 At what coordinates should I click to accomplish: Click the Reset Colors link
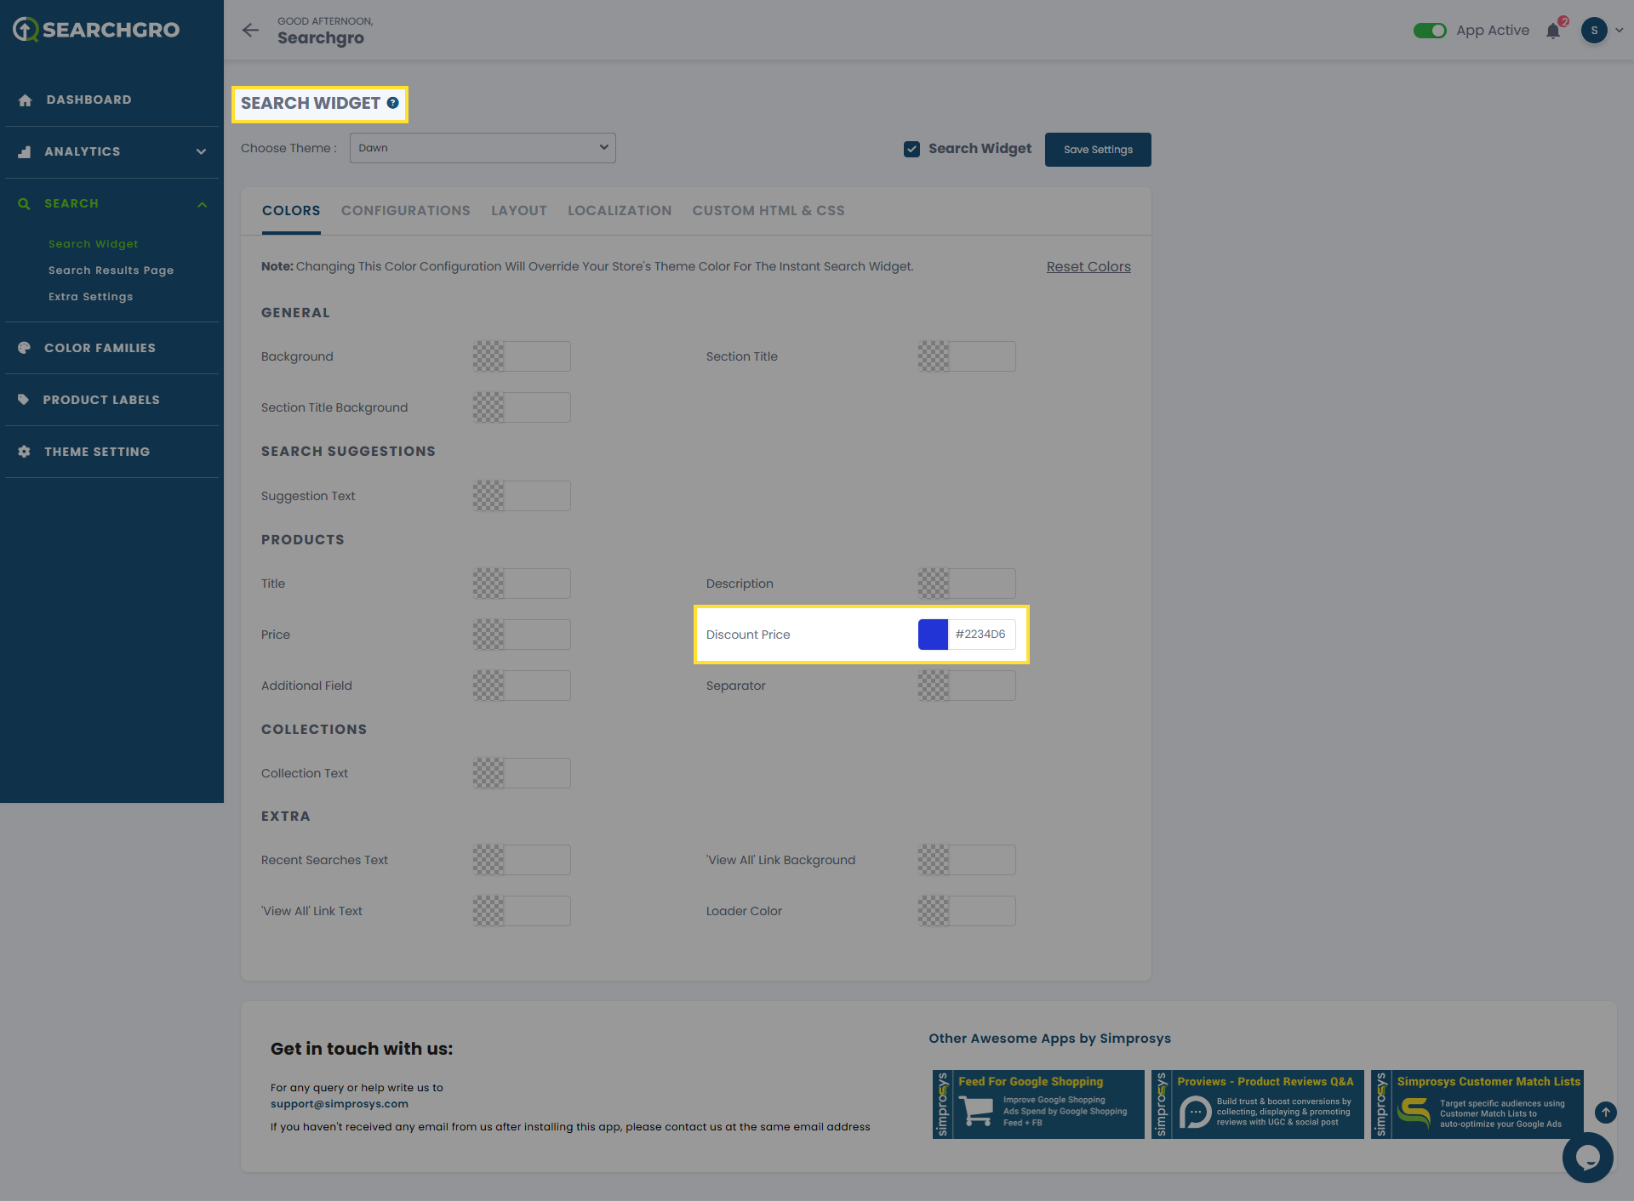click(1088, 267)
